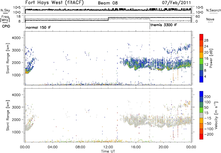This screenshot has height=153, width=221.
Task: Click the 'N.Sky' legend label
Action: click(5, 10)
